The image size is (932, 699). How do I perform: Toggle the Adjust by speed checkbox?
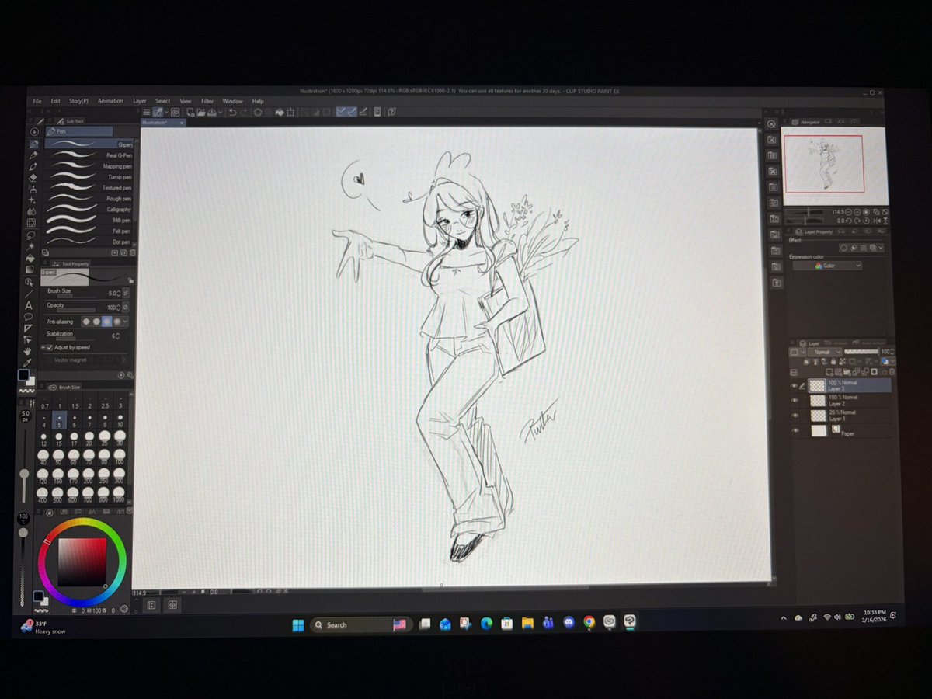[x=50, y=347]
